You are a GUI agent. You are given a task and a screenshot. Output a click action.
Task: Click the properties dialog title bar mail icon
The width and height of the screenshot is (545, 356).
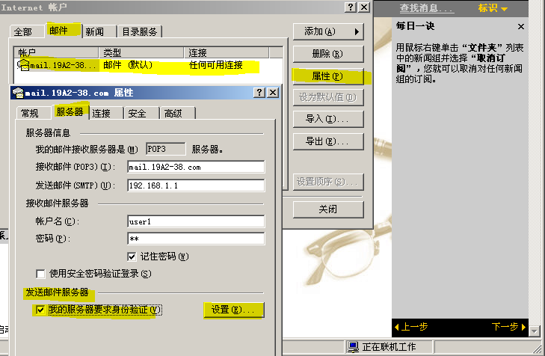coord(18,93)
